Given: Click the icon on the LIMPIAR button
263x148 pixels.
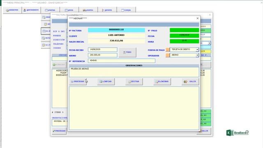Looking at the screenshot, I should pos(101,81).
